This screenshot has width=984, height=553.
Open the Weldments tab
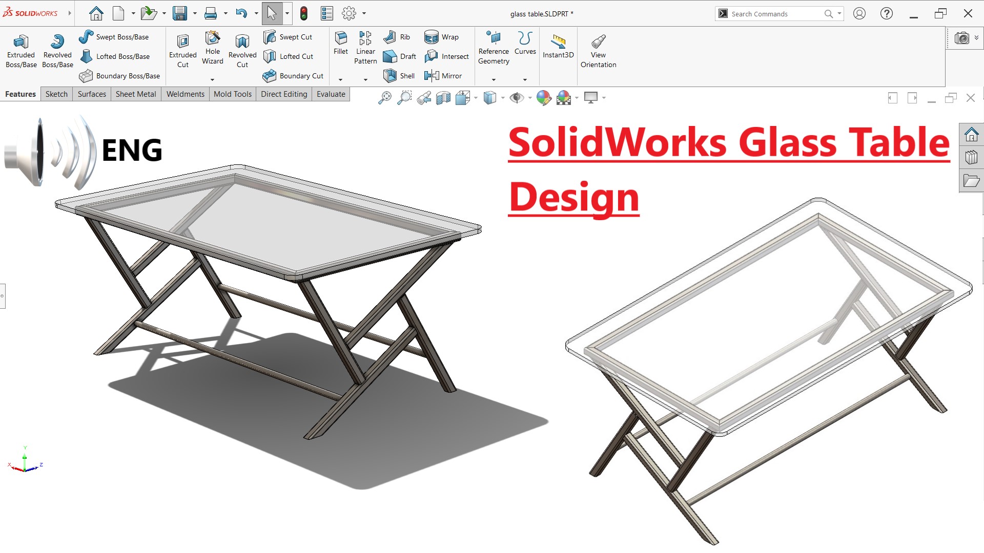point(186,94)
